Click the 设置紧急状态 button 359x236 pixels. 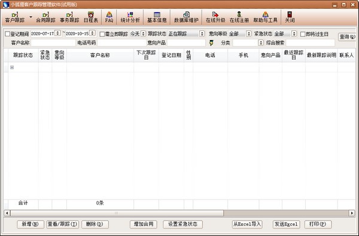point(182,224)
